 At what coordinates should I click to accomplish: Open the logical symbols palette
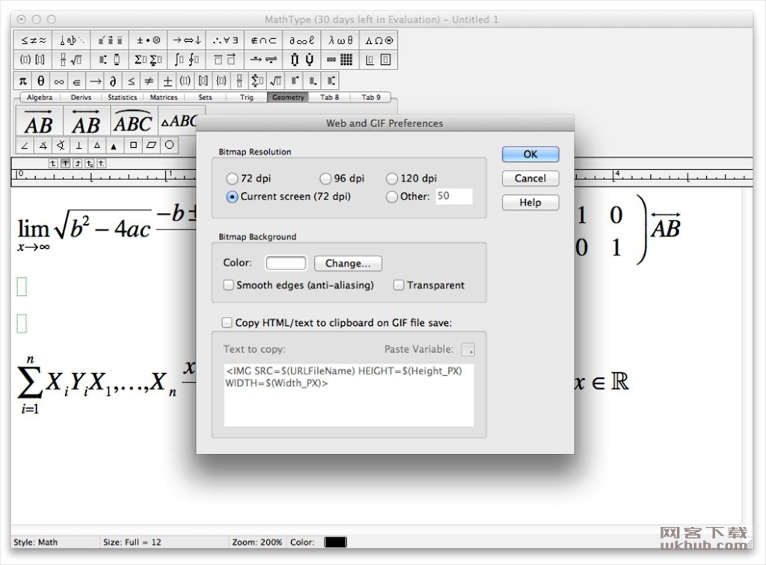point(225,40)
